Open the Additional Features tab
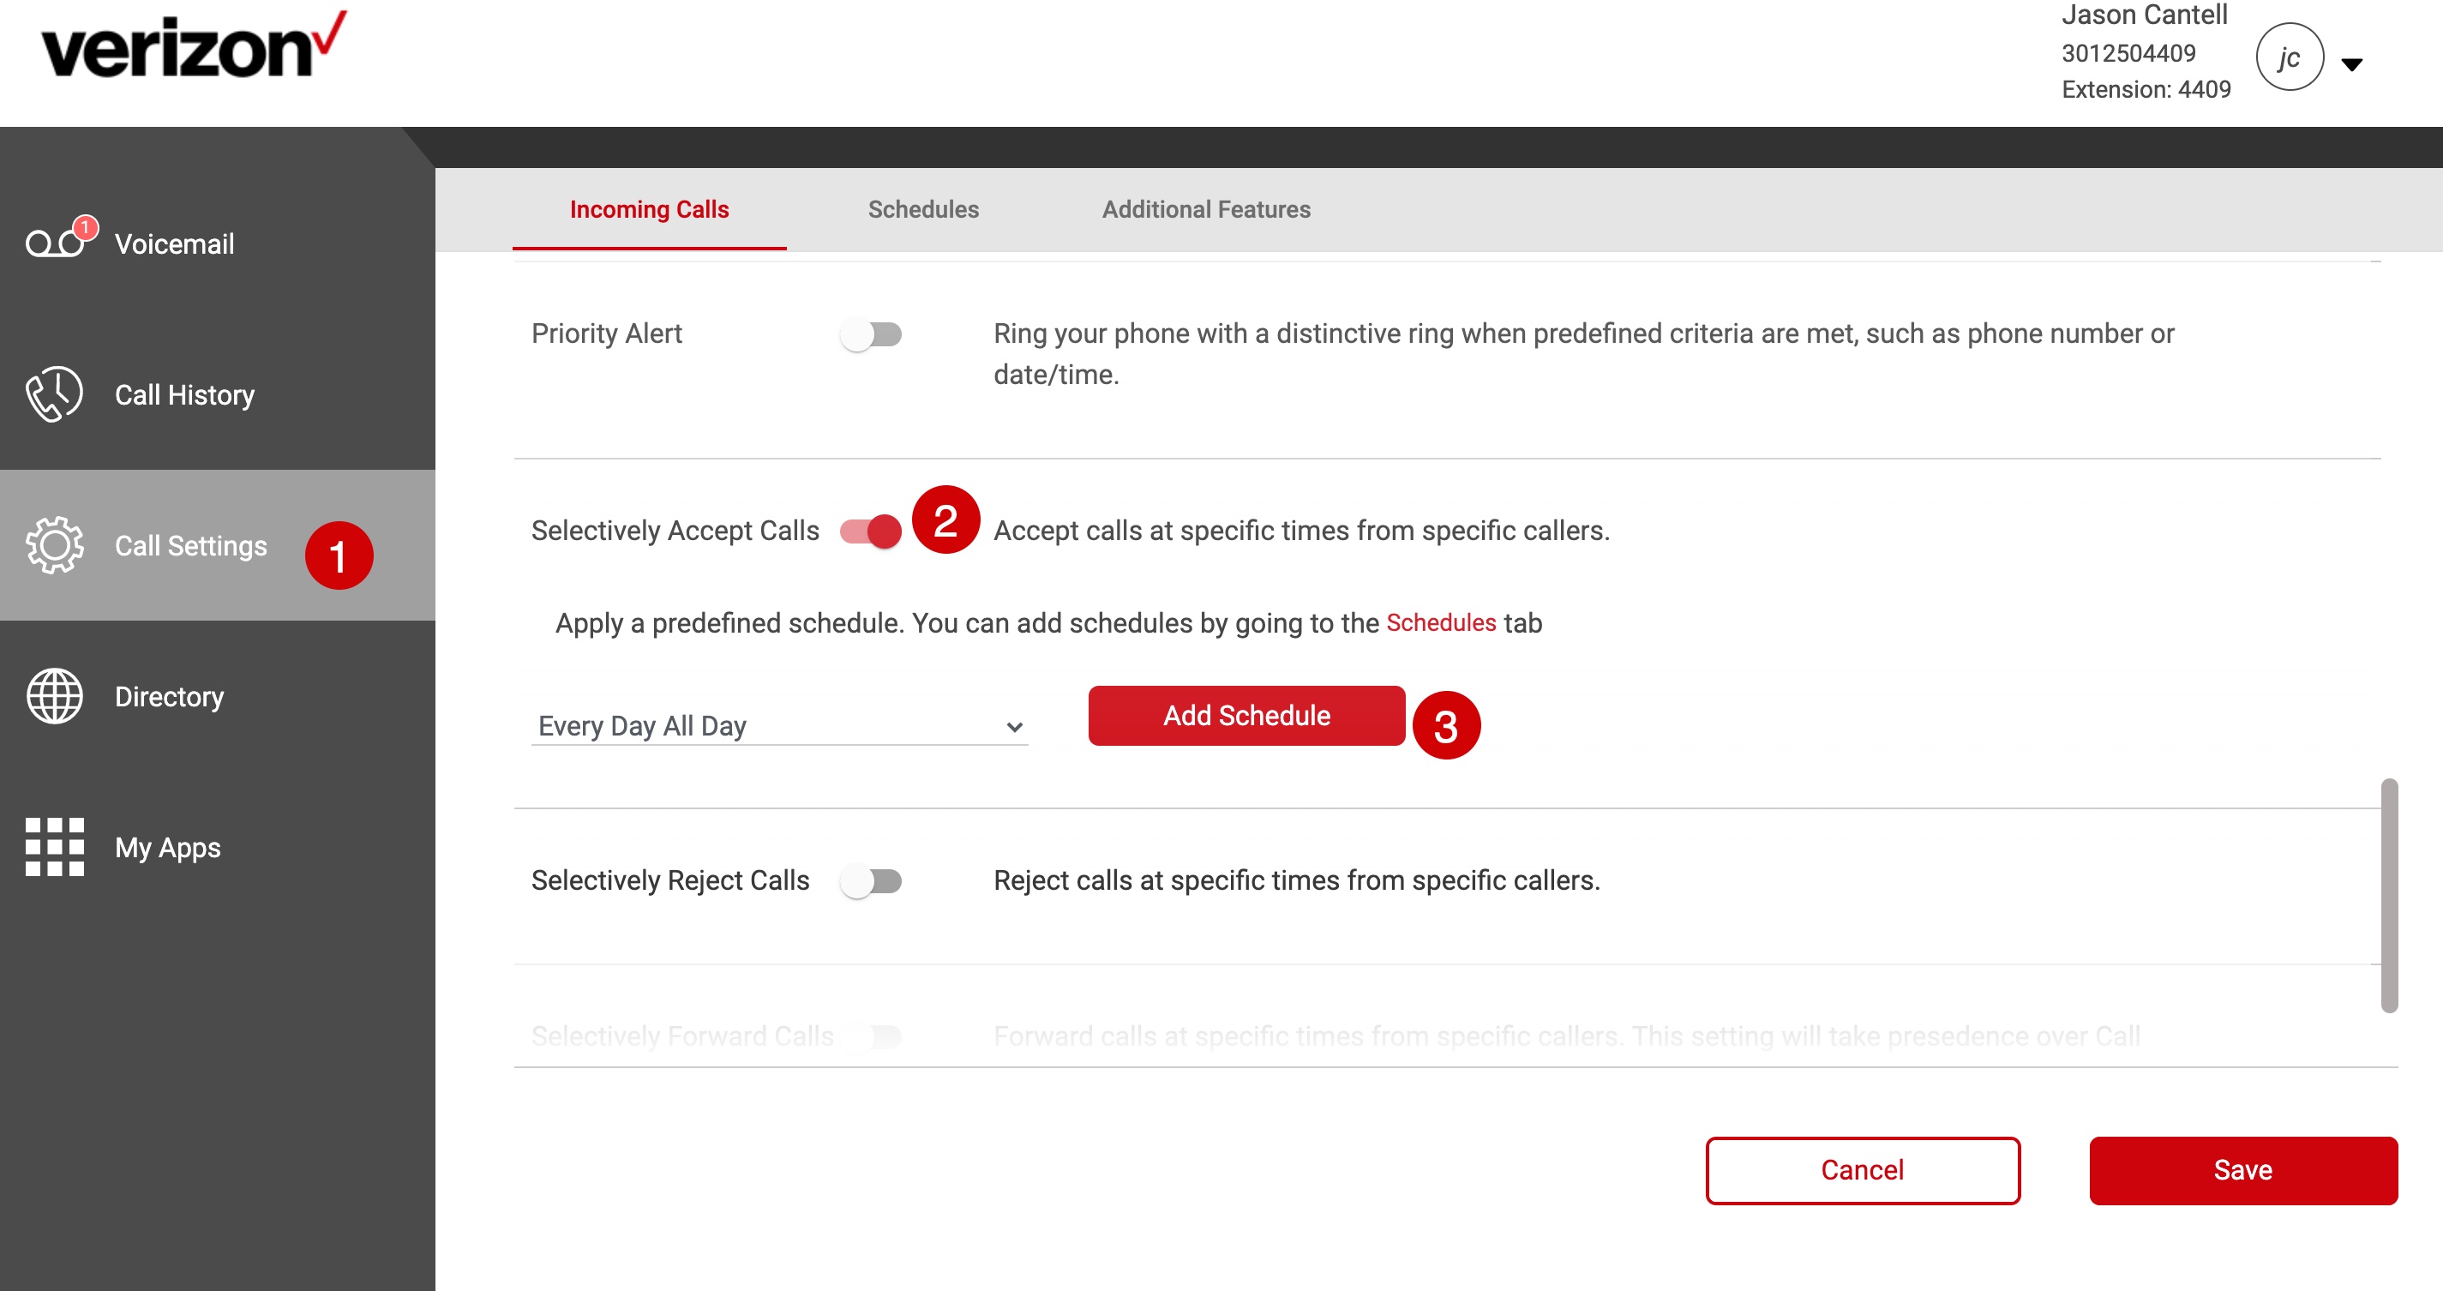 tap(1205, 210)
